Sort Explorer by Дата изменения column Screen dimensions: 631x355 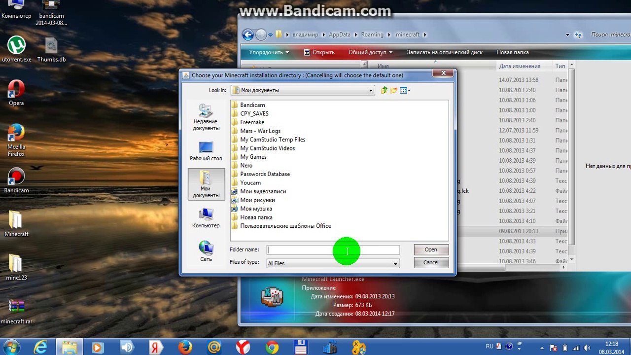tap(520, 66)
